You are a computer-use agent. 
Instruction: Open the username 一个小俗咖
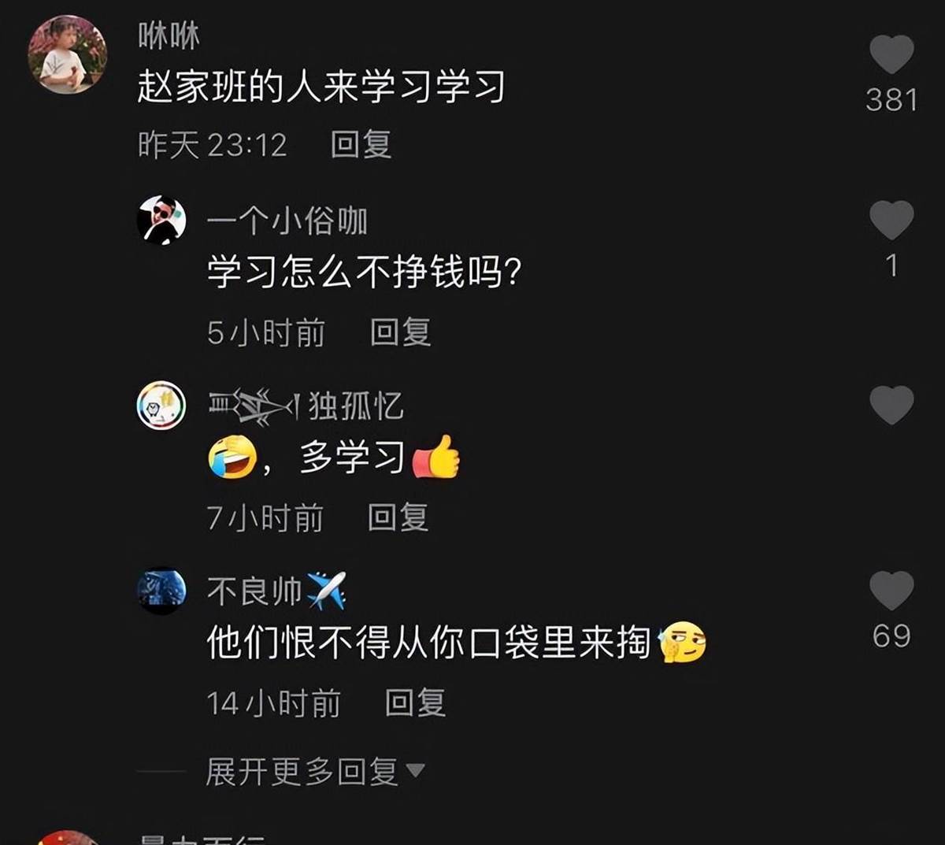coord(287,221)
